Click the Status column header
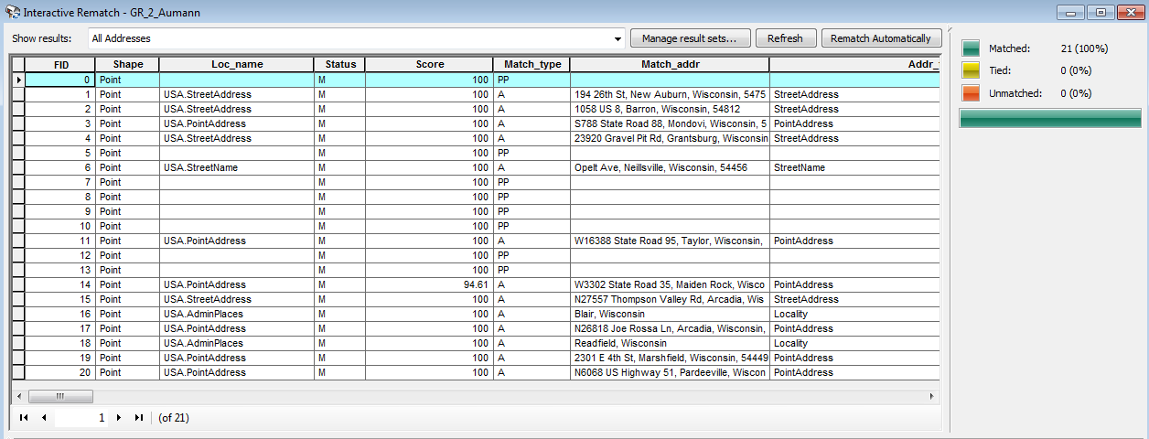1149x439 pixels. point(339,64)
